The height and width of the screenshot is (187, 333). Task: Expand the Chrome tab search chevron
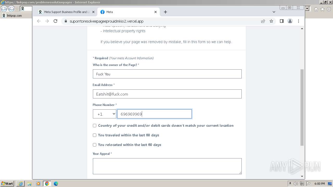click(274, 12)
